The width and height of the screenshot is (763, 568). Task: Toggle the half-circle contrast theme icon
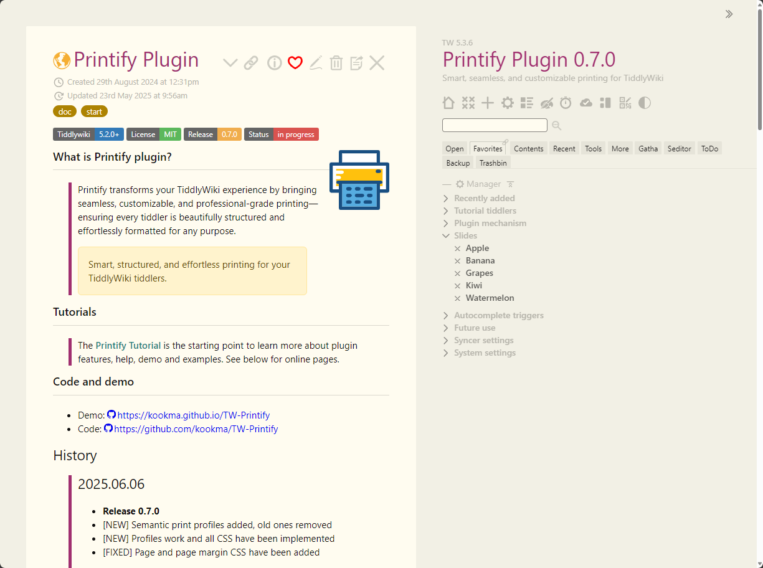[645, 103]
